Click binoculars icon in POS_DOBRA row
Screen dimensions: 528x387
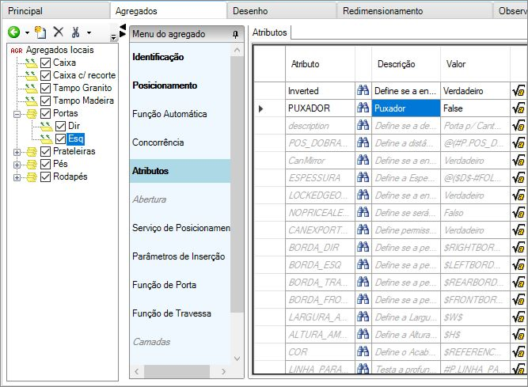[x=363, y=142]
